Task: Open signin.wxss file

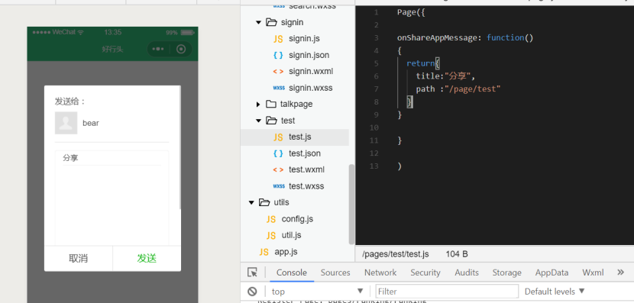Action: [311, 88]
